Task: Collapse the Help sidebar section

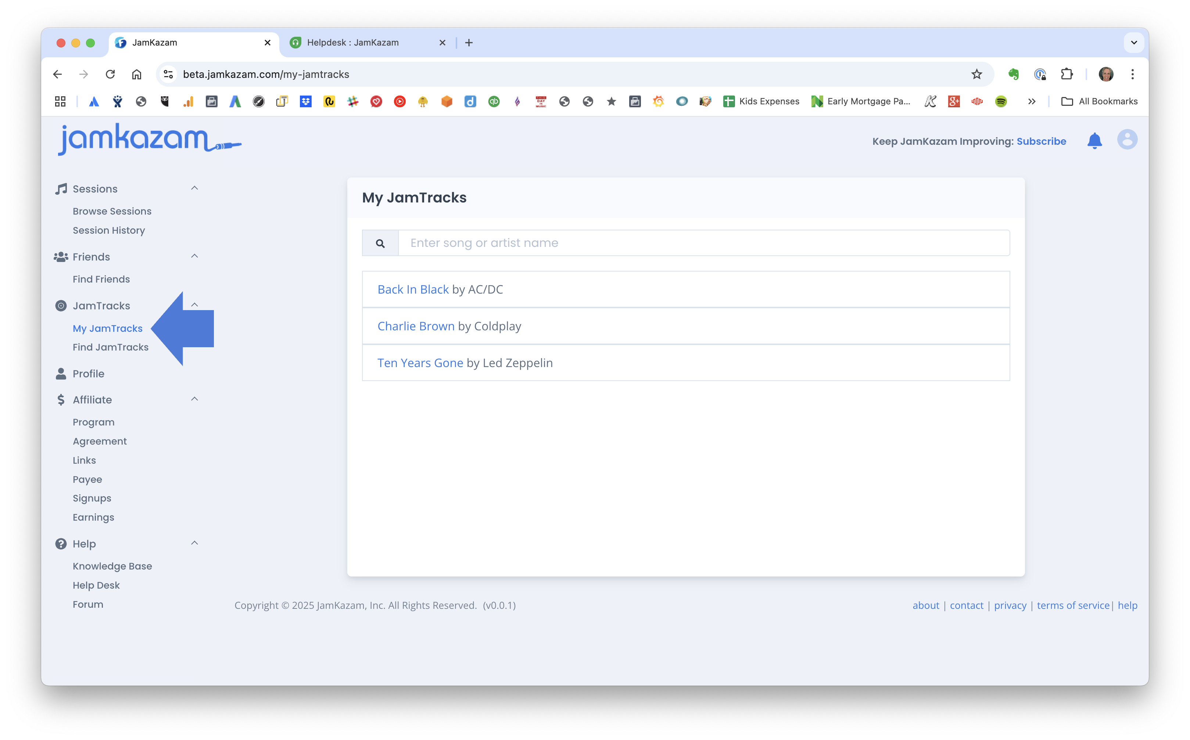Action: click(194, 543)
